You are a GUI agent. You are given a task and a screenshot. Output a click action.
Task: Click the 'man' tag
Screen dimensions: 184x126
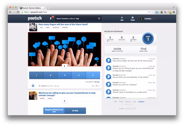click(41, 27)
